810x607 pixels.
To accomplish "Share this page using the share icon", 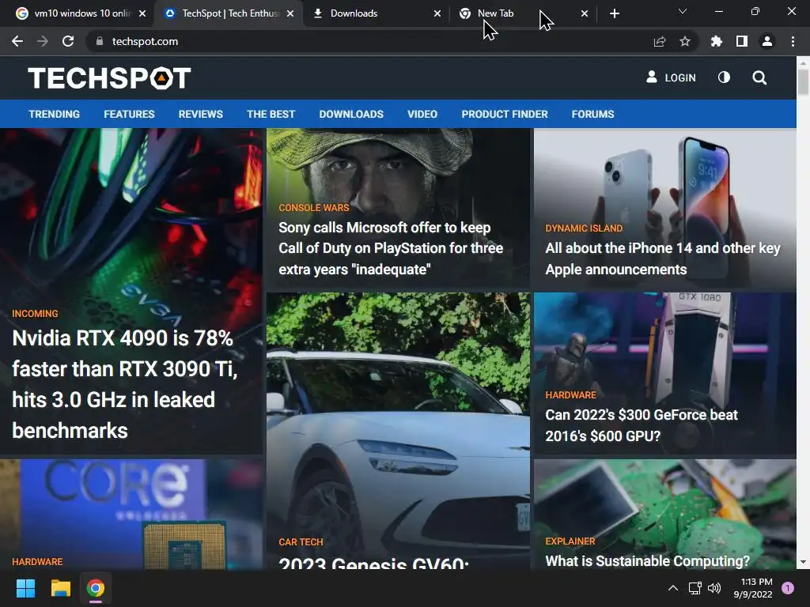I will point(660,41).
